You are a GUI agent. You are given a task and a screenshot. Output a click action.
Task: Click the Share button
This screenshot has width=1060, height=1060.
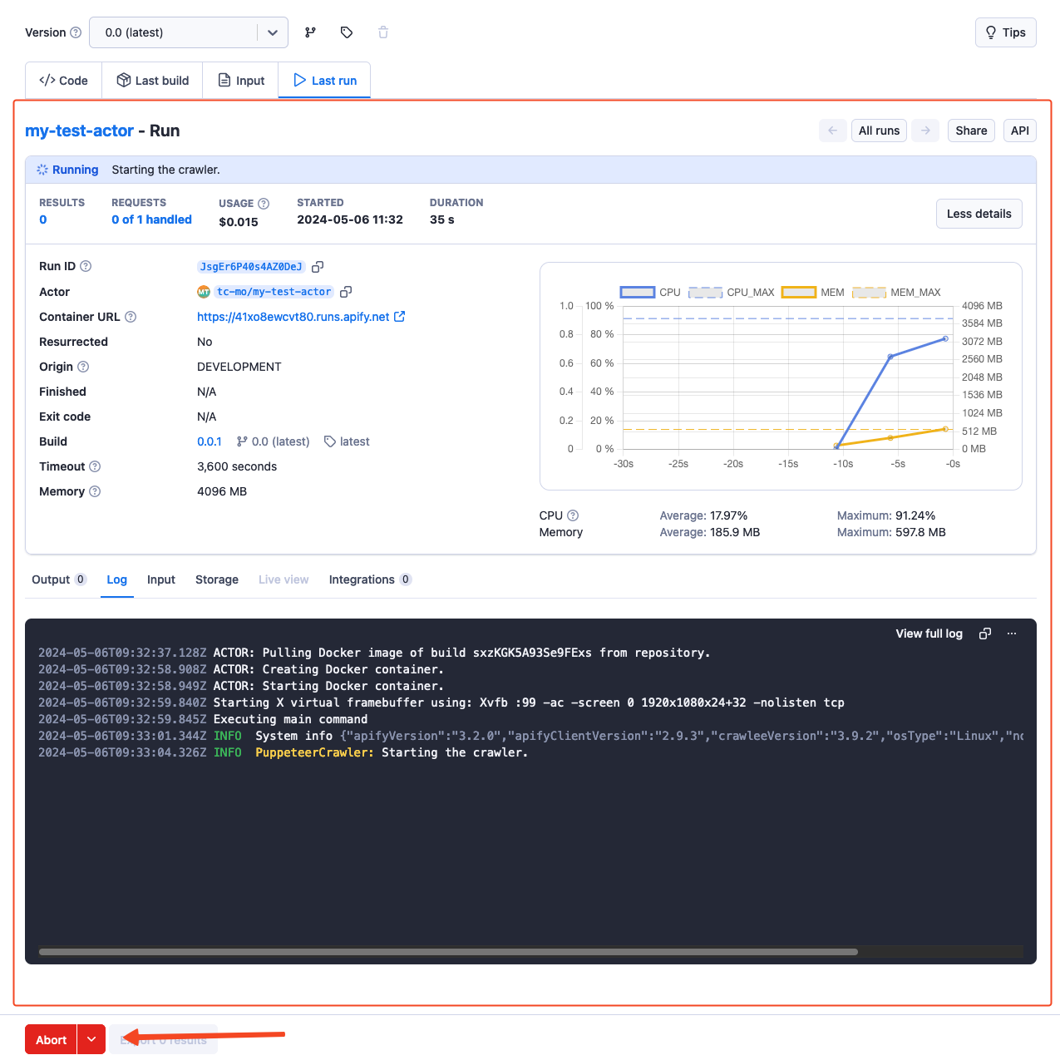click(x=971, y=131)
